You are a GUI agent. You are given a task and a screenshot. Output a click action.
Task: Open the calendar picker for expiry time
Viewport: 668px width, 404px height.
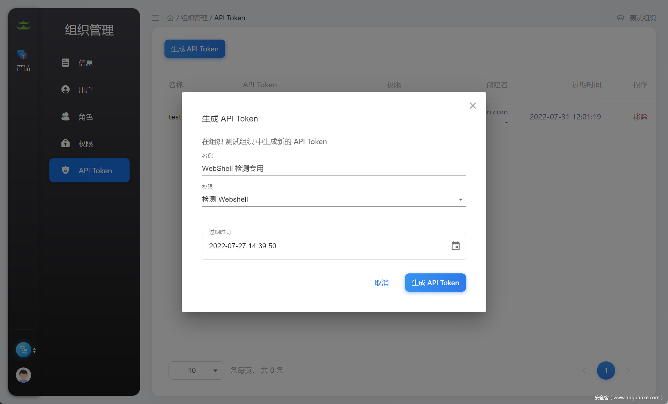coord(455,246)
